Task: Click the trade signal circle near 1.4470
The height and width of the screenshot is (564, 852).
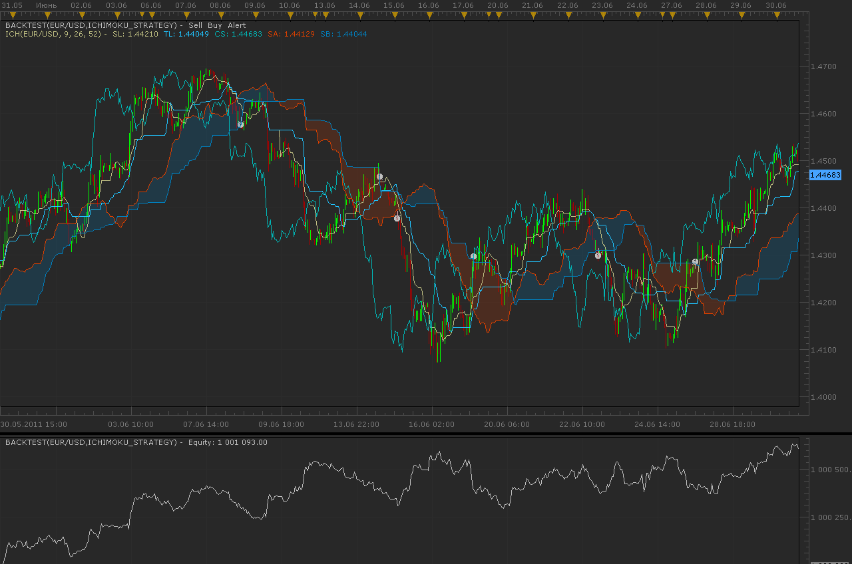Action: tap(379, 177)
